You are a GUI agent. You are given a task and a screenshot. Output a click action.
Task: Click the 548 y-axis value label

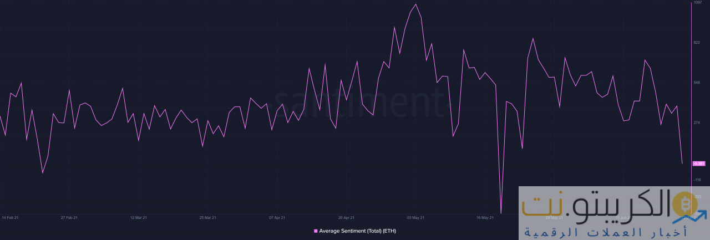pos(697,83)
